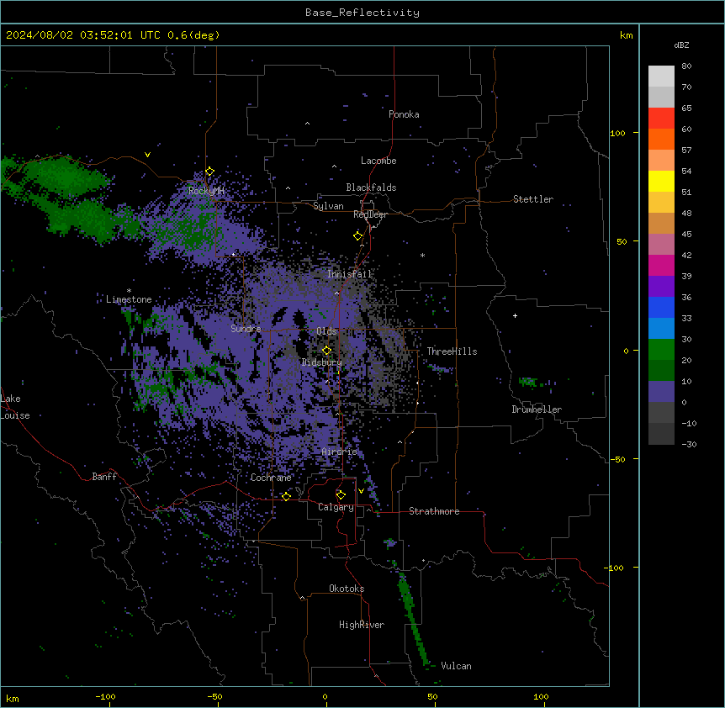This screenshot has width=725, height=708.
Task: Click the -100 tick on the bottom axis
Action: (x=105, y=696)
